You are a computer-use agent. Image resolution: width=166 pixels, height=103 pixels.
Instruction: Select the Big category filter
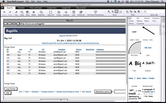click(x=138, y=18)
